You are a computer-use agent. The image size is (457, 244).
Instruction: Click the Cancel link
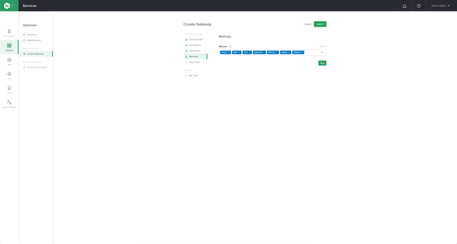coord(308,24)
